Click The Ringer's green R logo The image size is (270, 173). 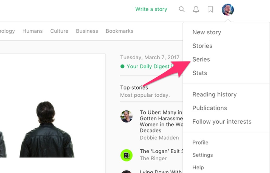(x=126, y=155)
